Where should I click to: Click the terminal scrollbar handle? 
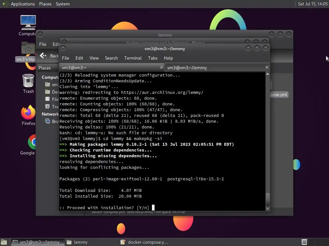pyautogui.click(x=268, y=199)
